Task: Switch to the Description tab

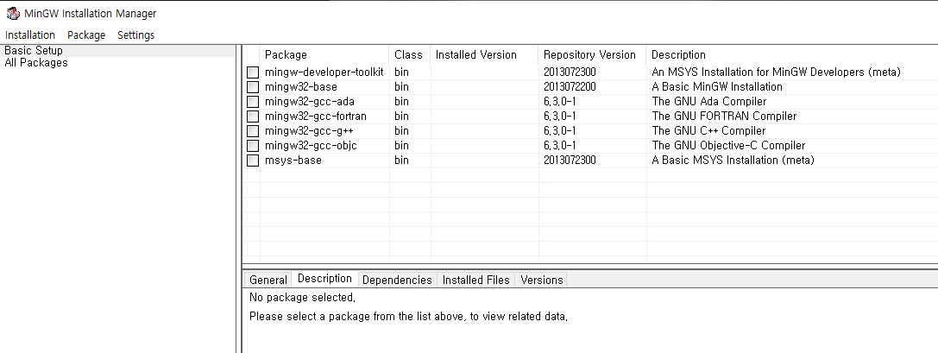Action: 324,279
